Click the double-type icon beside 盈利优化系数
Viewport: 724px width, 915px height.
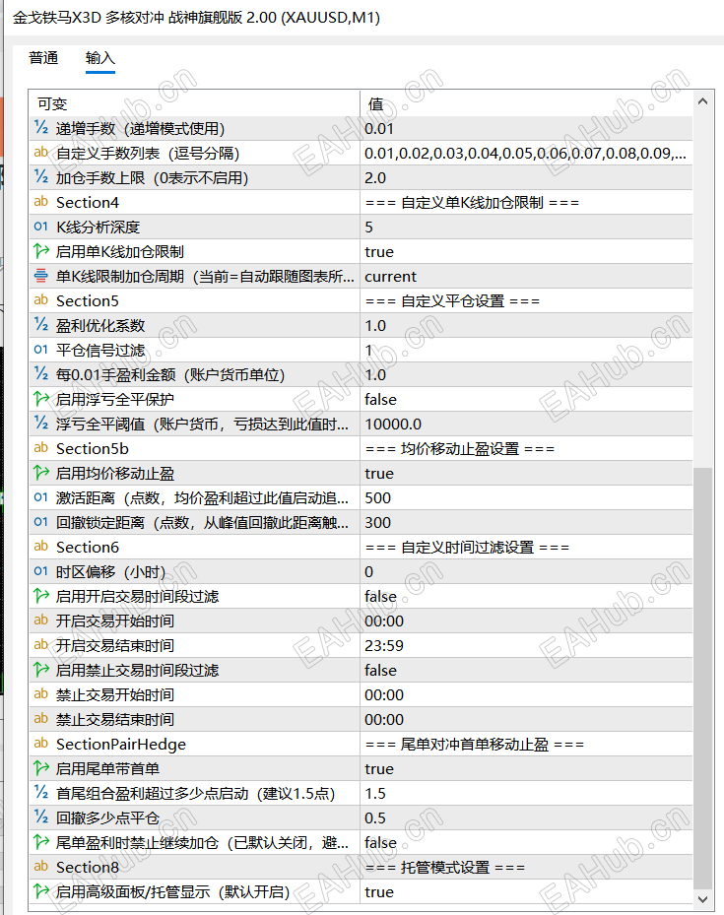pyautogui.click(x=40, y=325)
